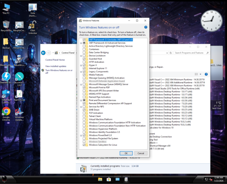Uncheck Windows Subsystem for Linux checkbox
227x184 pixels.
pyautogui.click(x=84, y=145)
